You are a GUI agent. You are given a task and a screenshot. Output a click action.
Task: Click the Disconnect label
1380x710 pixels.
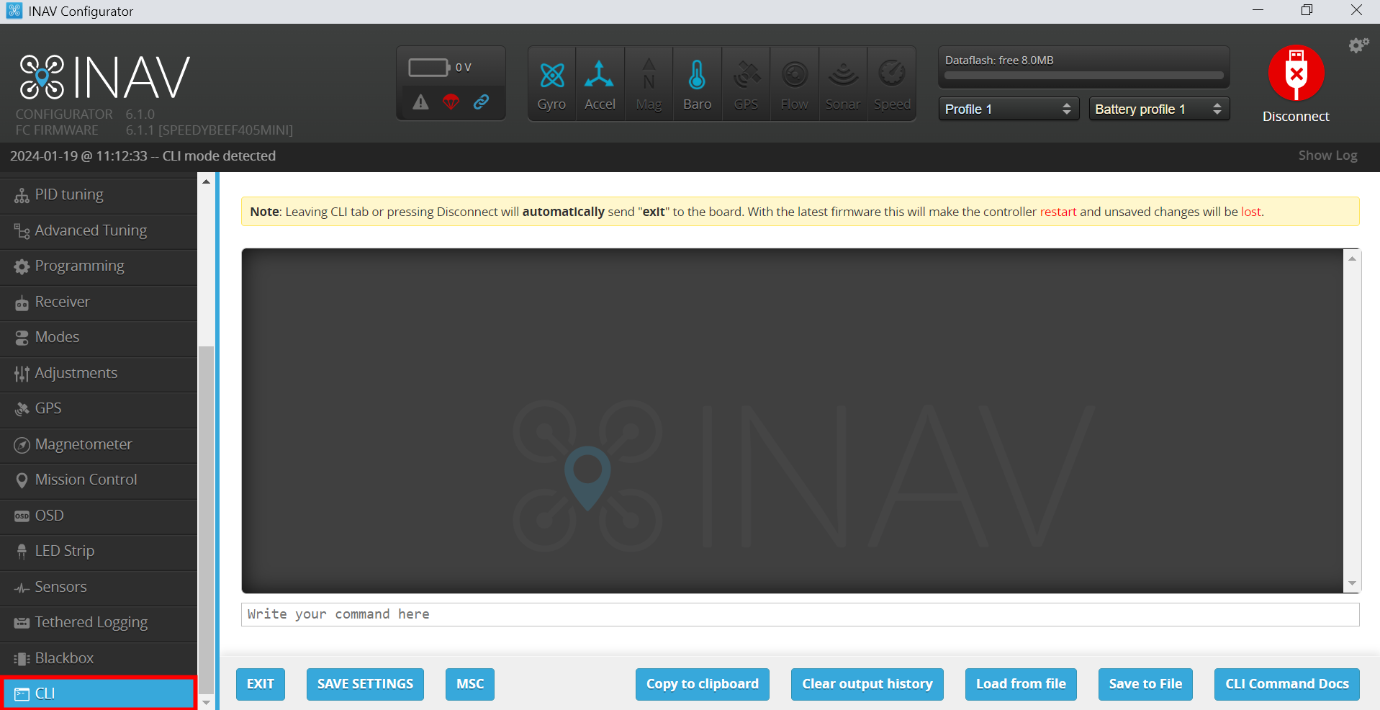click(1296, 117)
